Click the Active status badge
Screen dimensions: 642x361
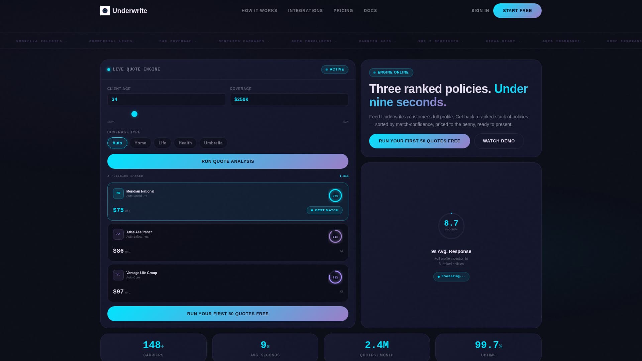click(x=335, y=70)
